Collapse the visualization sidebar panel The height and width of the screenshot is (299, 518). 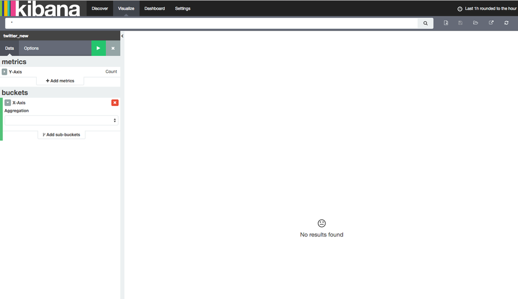tap(122, 36)
